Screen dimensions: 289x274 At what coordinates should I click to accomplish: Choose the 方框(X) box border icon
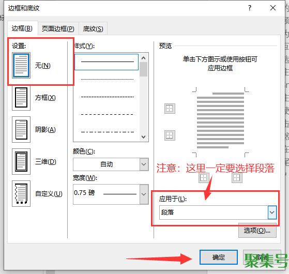21,98
